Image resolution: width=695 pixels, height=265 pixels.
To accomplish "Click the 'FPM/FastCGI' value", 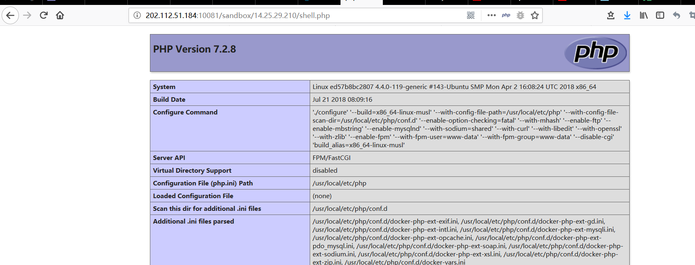I will pos(331,158).
